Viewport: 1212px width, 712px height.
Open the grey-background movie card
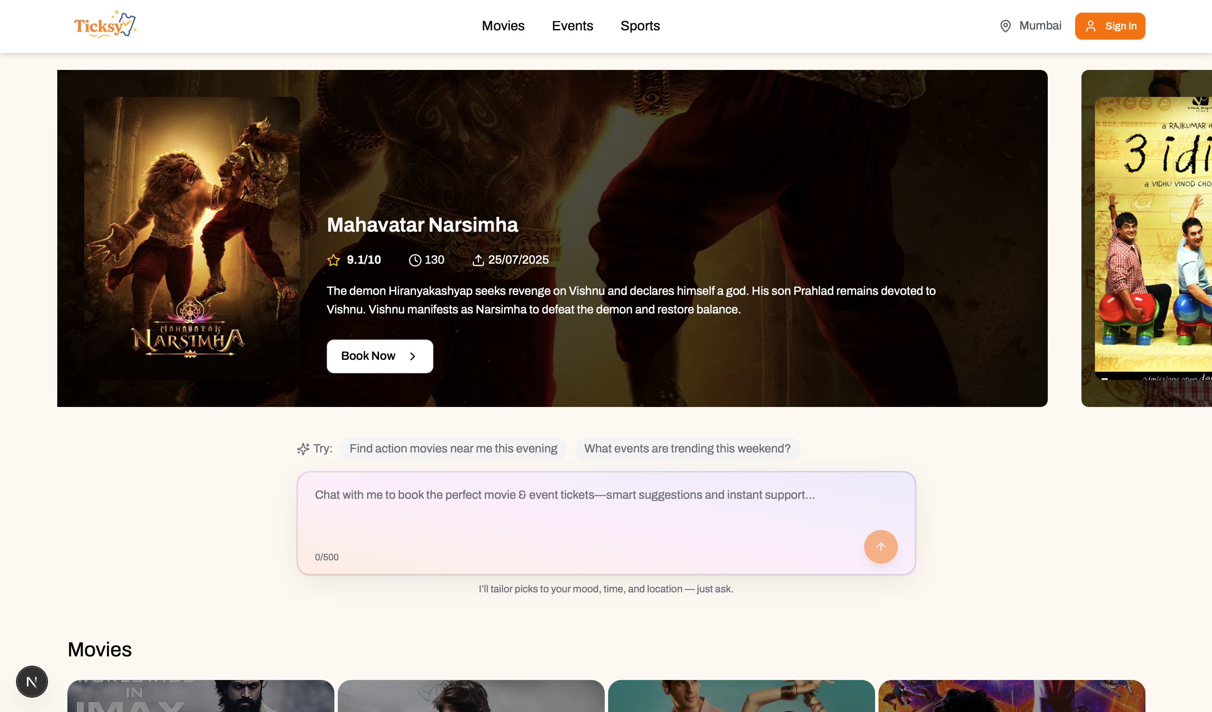[471, 696]
